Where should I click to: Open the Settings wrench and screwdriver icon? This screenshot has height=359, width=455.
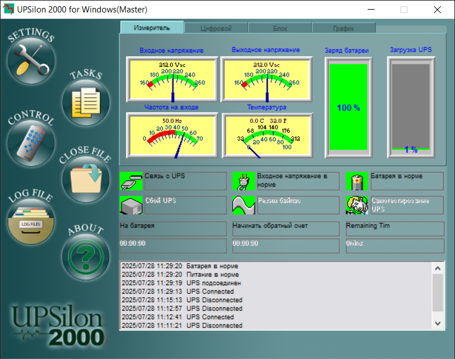pos(31,60)
